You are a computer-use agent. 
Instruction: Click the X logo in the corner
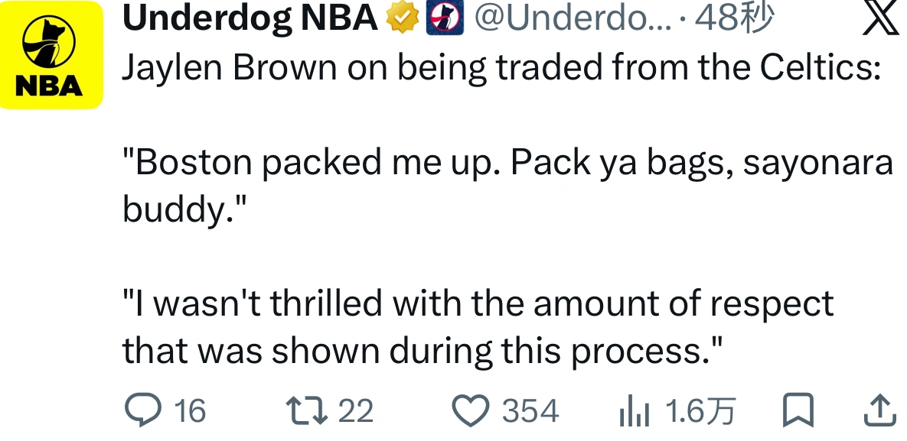pyautogui.click(x=881, y=18)
